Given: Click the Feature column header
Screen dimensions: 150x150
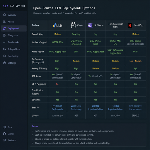Looking at the screenshot, I should point(36,25).
